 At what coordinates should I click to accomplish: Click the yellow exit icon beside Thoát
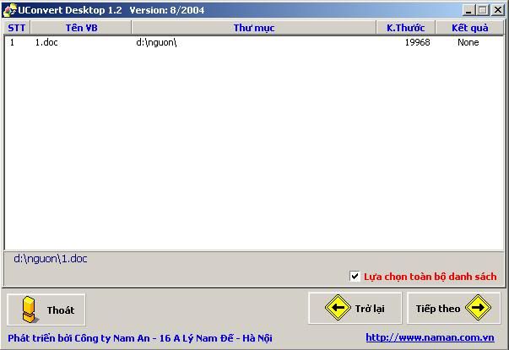(x=30, y=310)
